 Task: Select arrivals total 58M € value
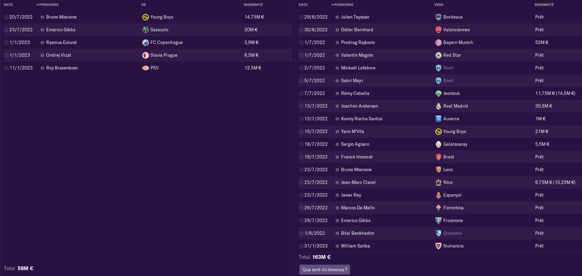coord(25,268)
